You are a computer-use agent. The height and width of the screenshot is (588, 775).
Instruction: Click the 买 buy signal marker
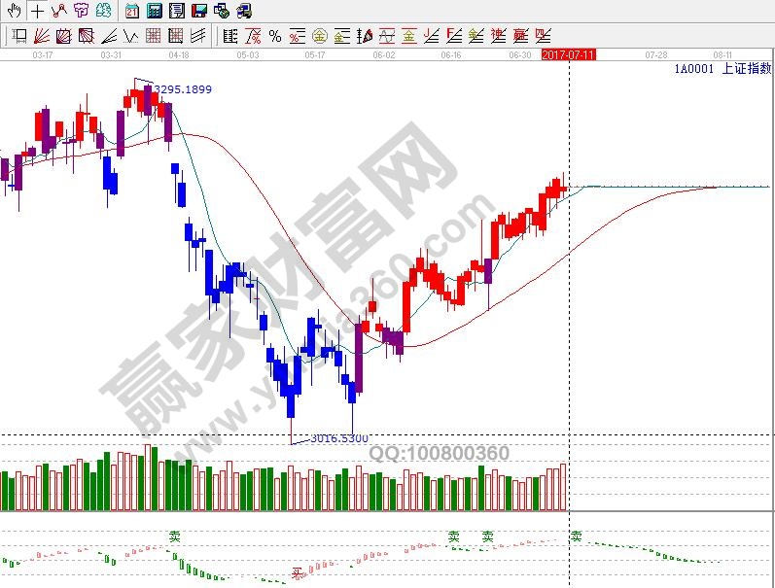tap(298, 573)
